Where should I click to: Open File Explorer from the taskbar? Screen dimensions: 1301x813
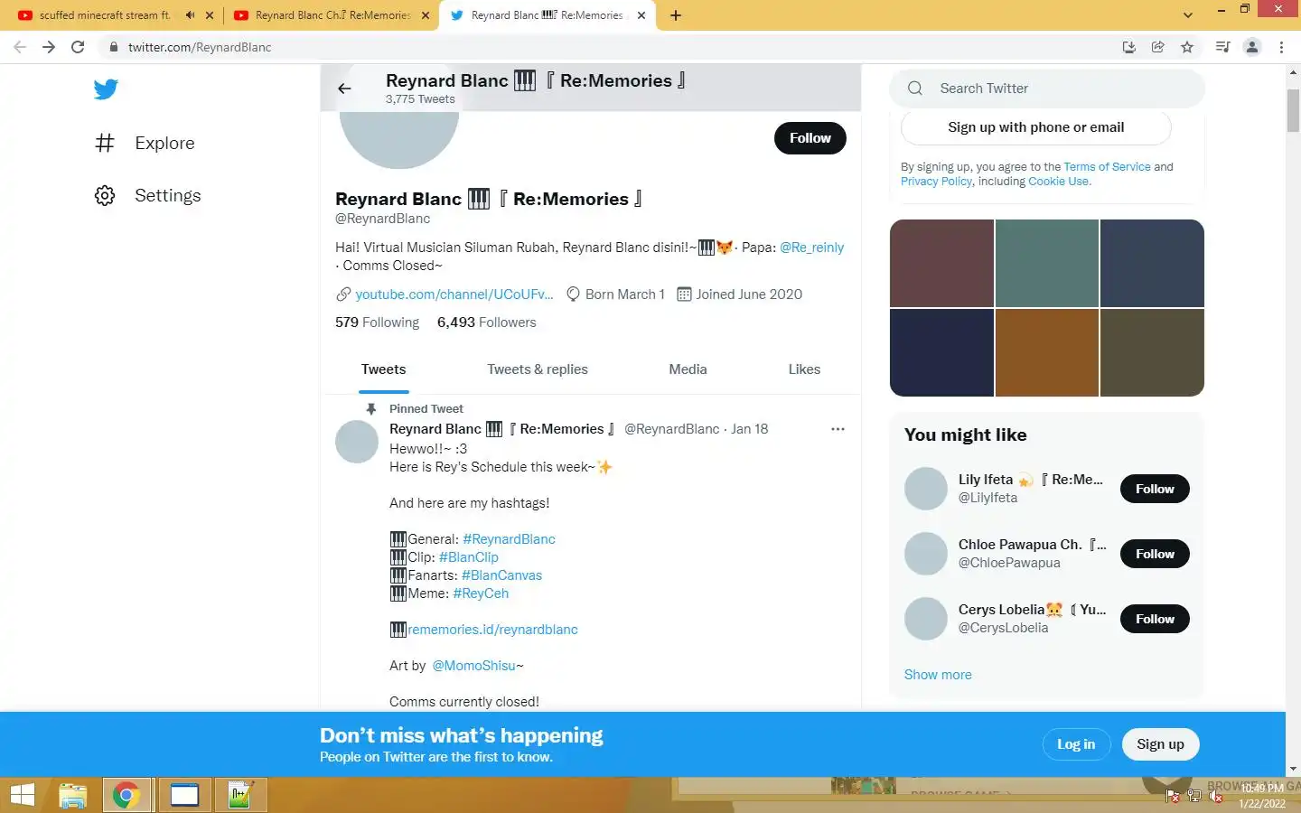click(73, 796)
